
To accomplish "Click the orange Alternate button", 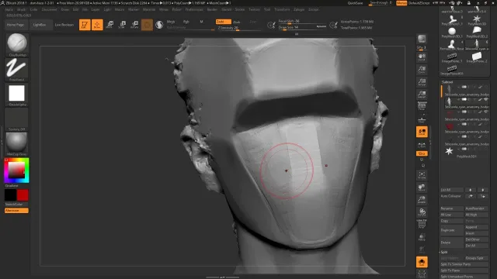I will coord(16,210).
